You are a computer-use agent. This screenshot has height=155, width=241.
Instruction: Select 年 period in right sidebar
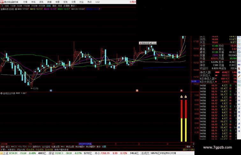[x=239, y=131]
